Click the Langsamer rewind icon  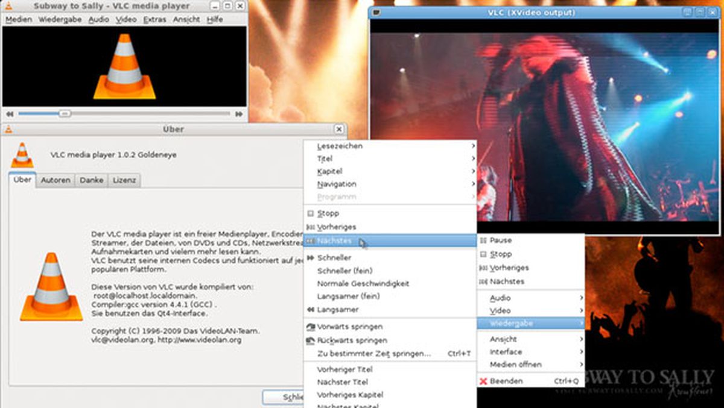(310, 309)
